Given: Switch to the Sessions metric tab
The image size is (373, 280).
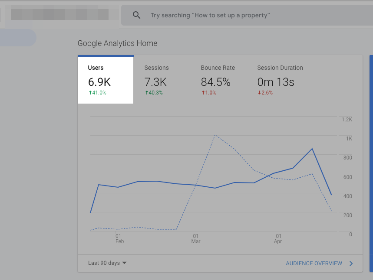Looking at the screenshot, I should tap(162, 80).
